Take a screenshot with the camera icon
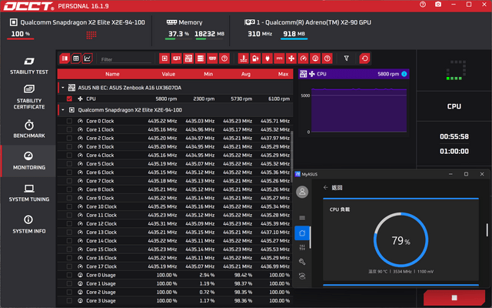Image resolution: width=492 pixels, height=308 pixels. coord(438,5)
